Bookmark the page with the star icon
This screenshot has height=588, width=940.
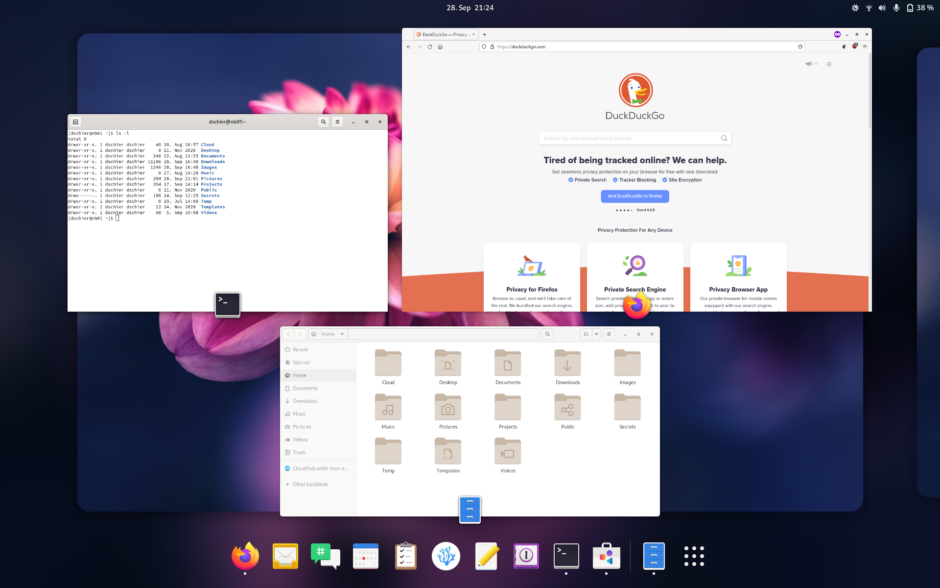[x=800, y=47]
